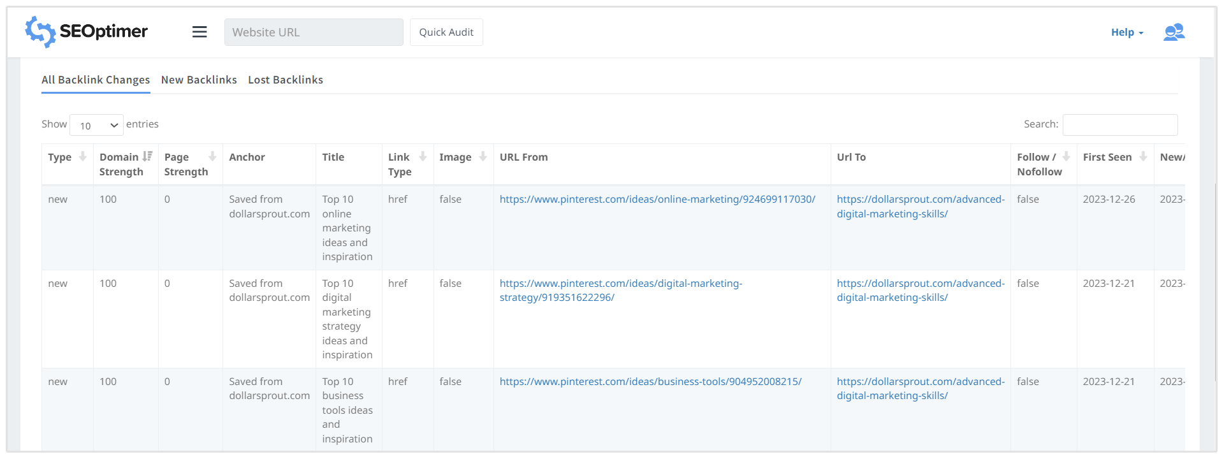Expand the Show entries dropdown
The width and height of the screenshot is (1224, 459).
tap(96, 125)
